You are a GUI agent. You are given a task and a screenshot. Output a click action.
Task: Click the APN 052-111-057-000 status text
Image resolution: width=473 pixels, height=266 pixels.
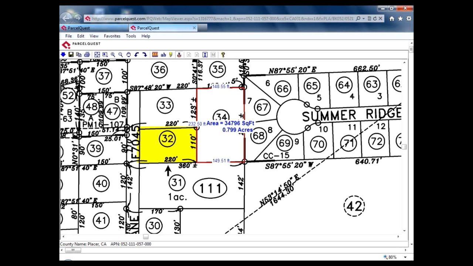pos(131,244)
